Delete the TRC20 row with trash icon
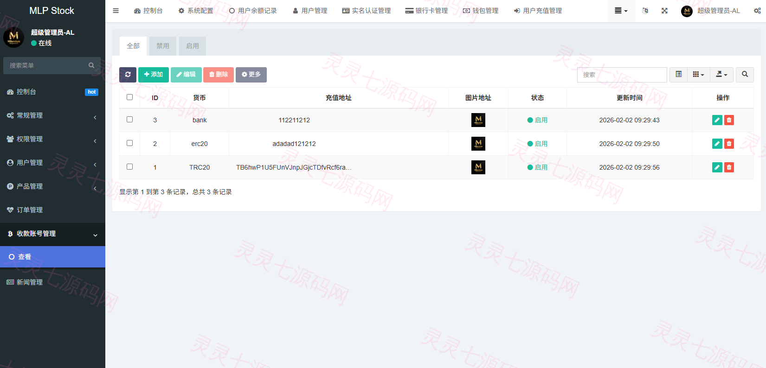Image resolution: width=766 pixels, height=368 pixels. pyautogui.click(x=729, y=167)
